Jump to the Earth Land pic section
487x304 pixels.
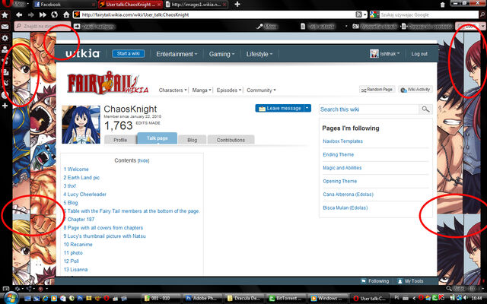tap(81, 177)
